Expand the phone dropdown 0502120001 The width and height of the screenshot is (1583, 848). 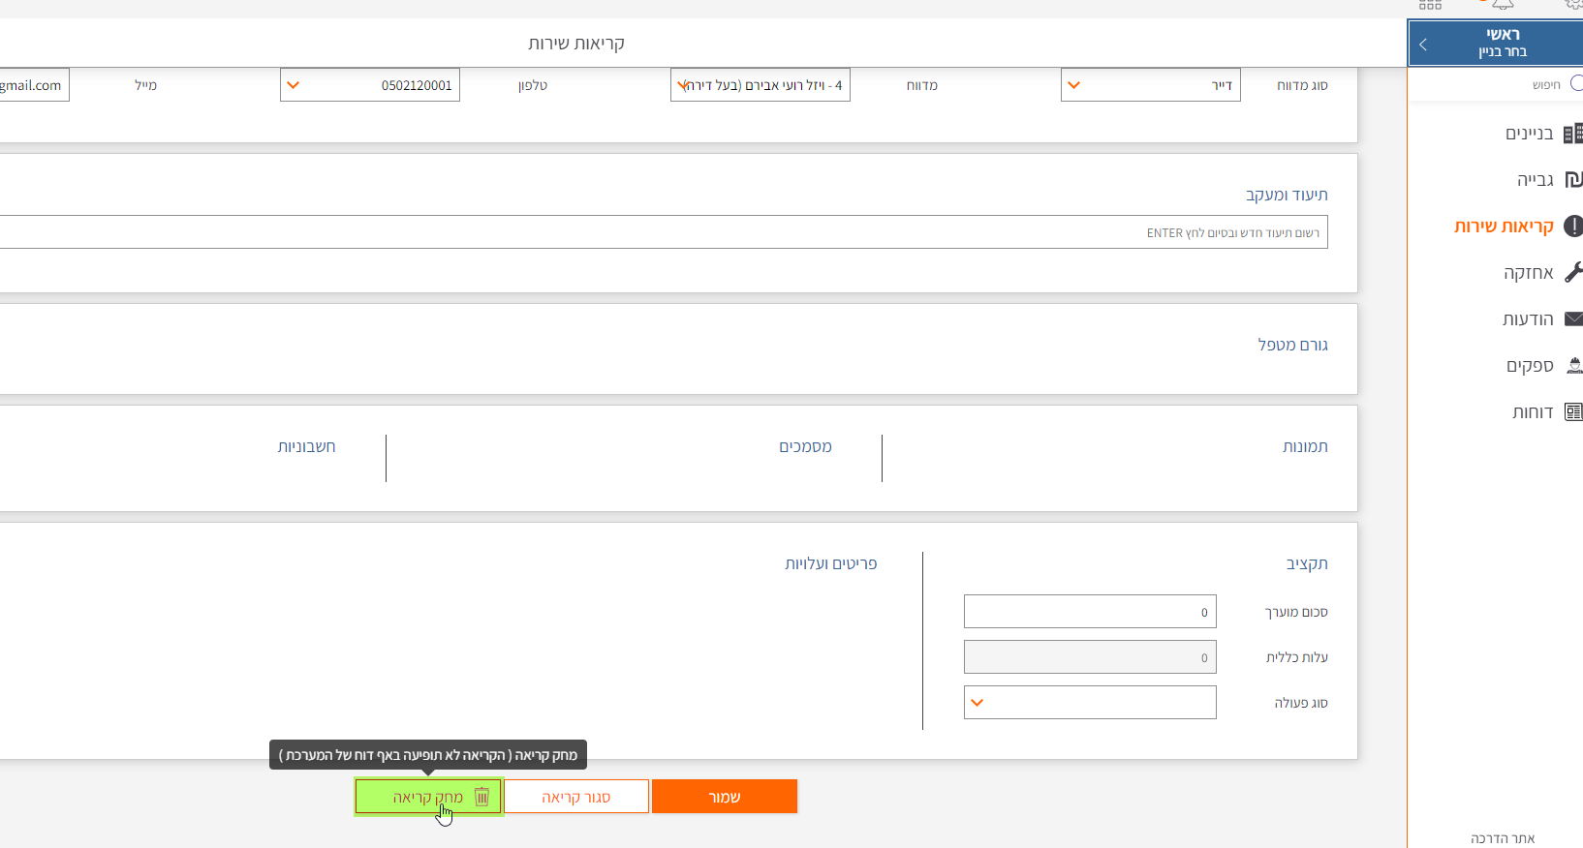pyautogui.click(x=294, y=85)
